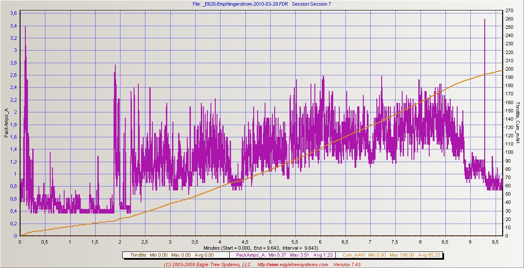Select the Cum_mAH legend entry

point(383,255)
